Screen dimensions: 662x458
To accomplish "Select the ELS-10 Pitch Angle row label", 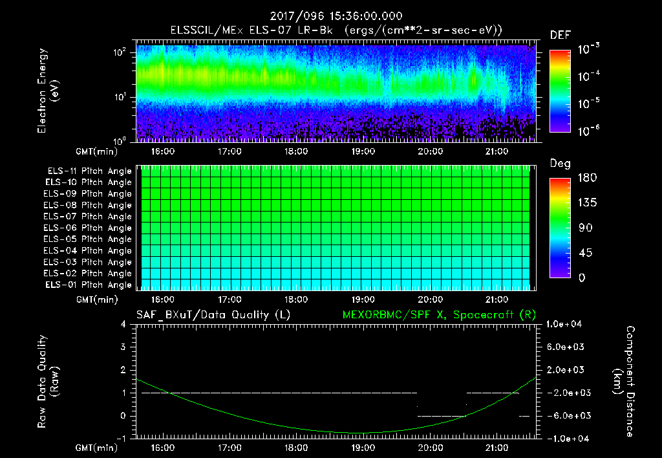I will (x=89, y=182).
